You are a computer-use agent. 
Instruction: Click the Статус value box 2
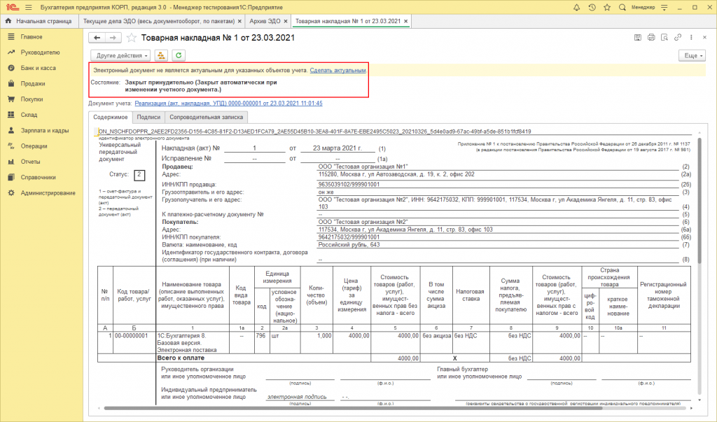coord(139,175)
